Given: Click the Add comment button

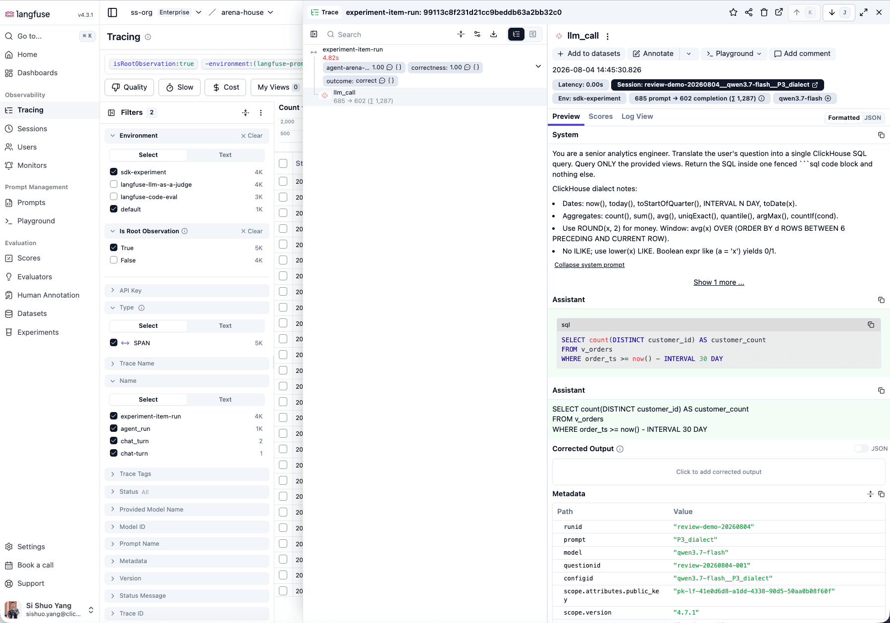Looking at the screenshot, I should point(802,53).
